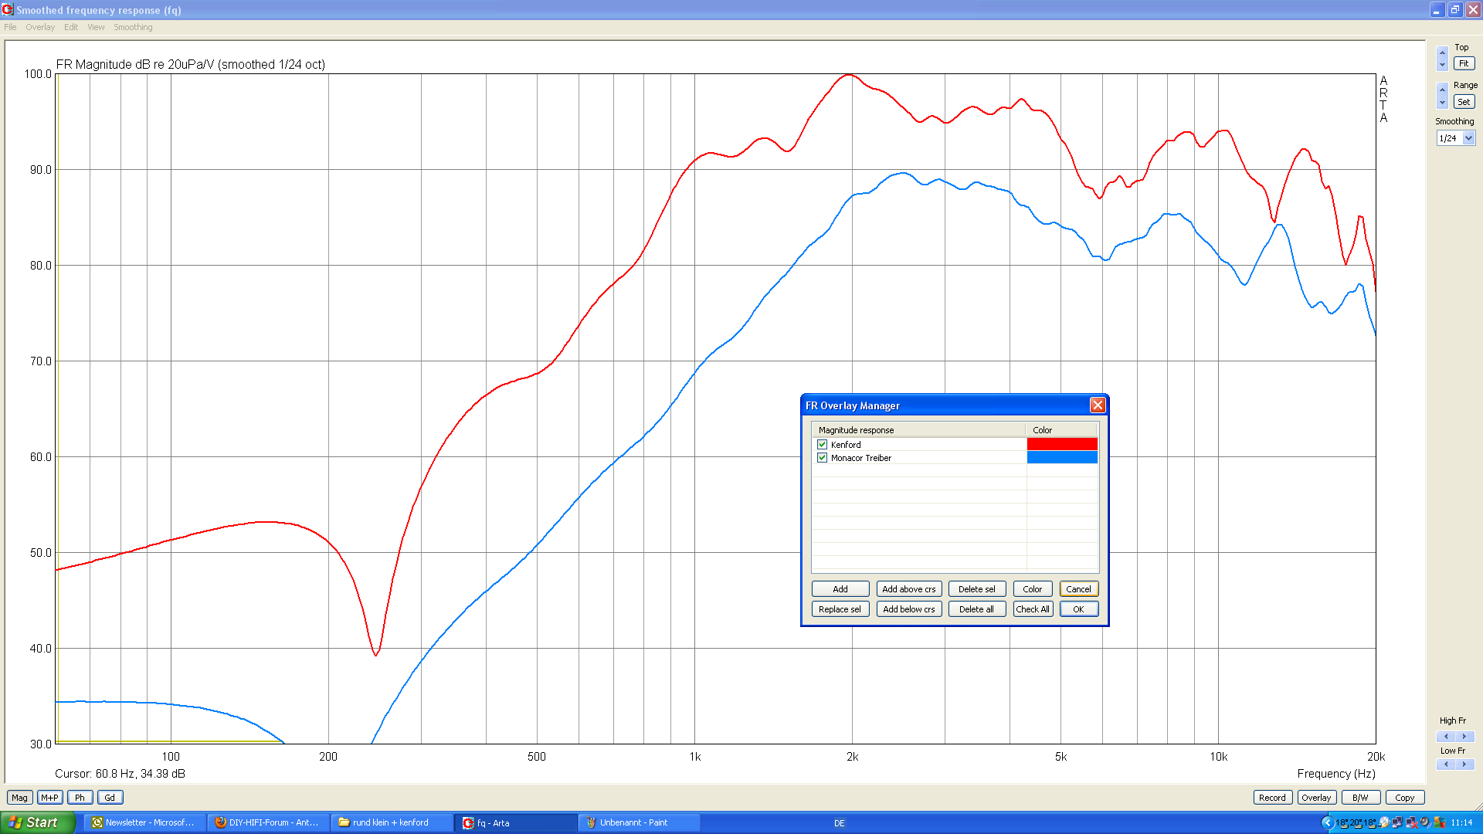This screenshot has width=1483, height=834.
Task: Close the FR Overlay Manager dialog
Action: (1097, 405)
